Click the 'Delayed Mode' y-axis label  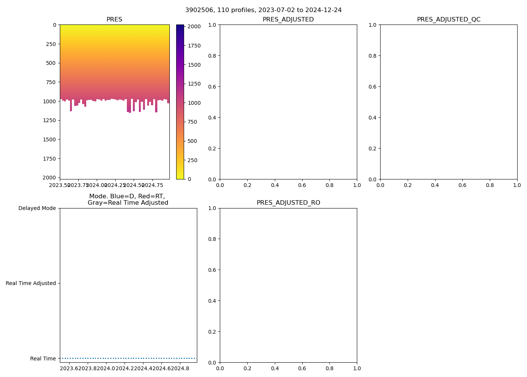click(37, 208)
